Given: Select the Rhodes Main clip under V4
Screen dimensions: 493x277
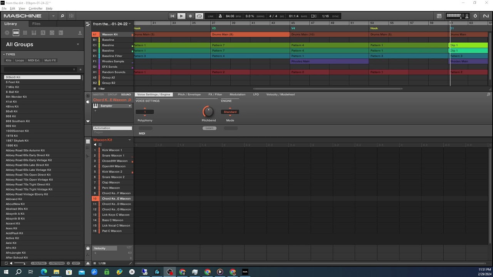Looking at the screenshot, I should pos(329,62).
